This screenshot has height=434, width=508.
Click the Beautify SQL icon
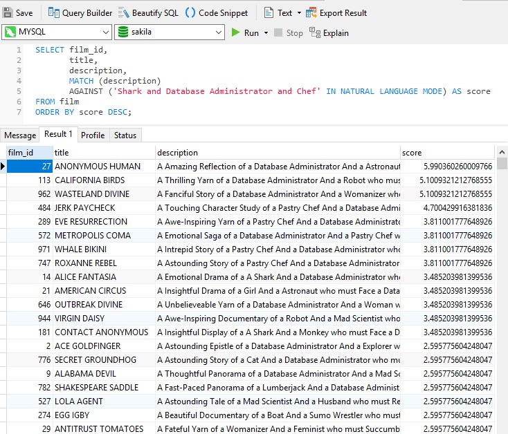pos(123,13)
